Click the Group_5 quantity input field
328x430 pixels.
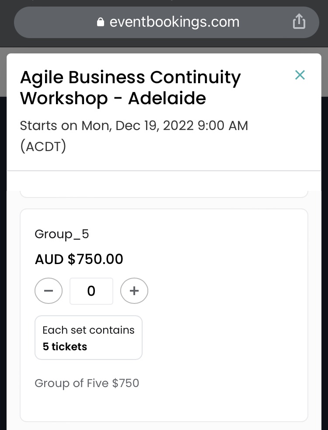coord(91,291)
